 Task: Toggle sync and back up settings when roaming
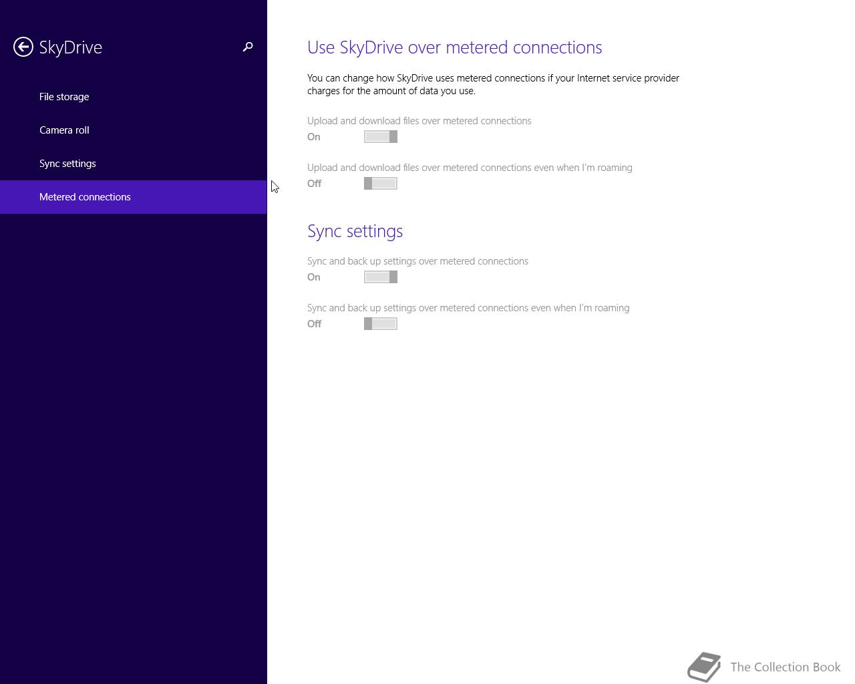click(381, 324)
